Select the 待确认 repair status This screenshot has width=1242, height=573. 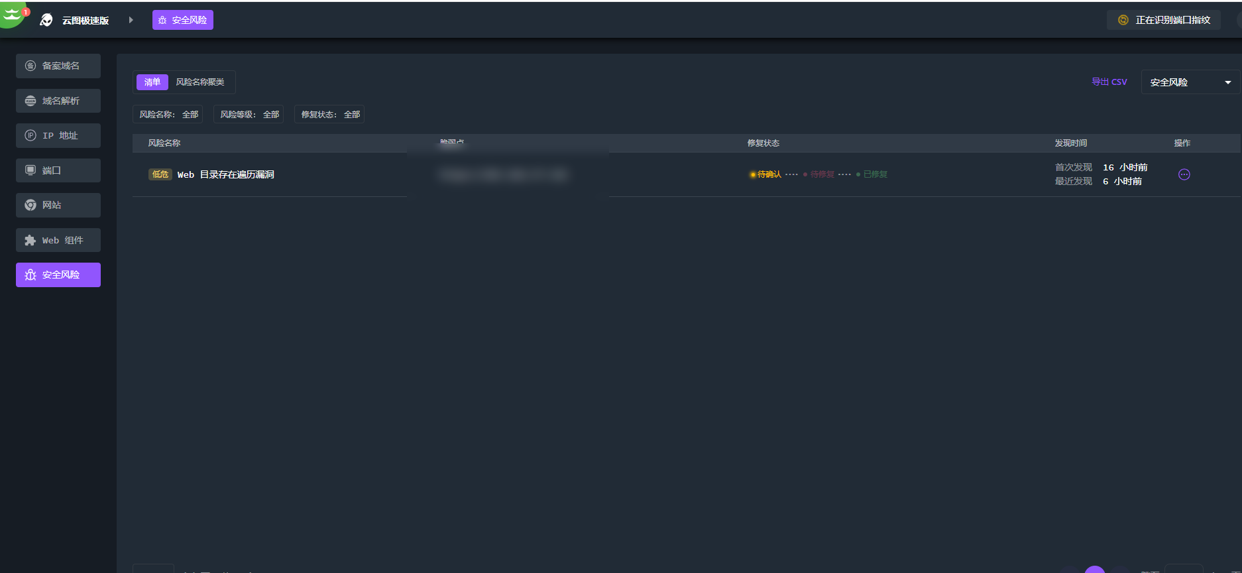768,174
